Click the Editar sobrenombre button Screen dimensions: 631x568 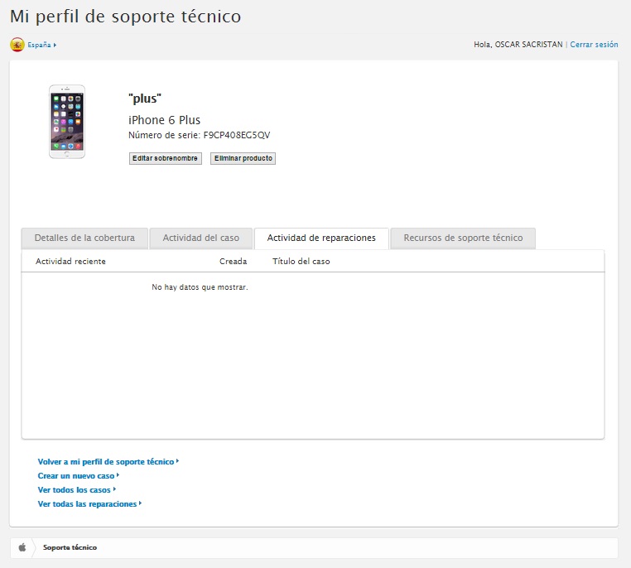click(165, 158)
